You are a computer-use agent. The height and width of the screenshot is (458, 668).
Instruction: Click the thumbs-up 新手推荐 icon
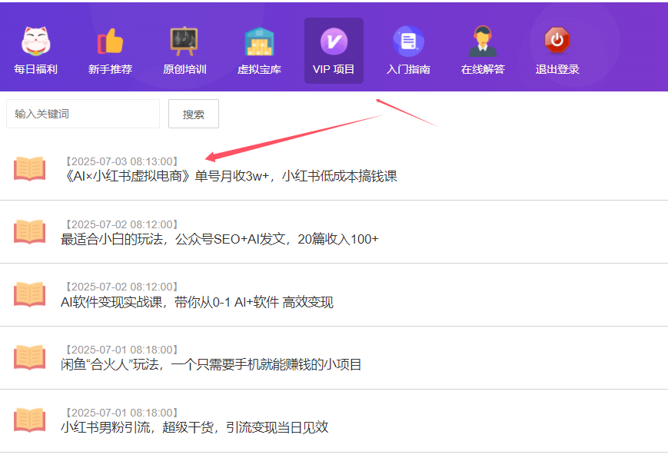tap(111, 41)
